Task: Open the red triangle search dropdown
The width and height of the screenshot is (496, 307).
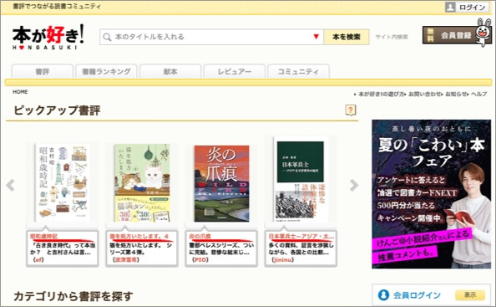Action: (x=316, y=37)
